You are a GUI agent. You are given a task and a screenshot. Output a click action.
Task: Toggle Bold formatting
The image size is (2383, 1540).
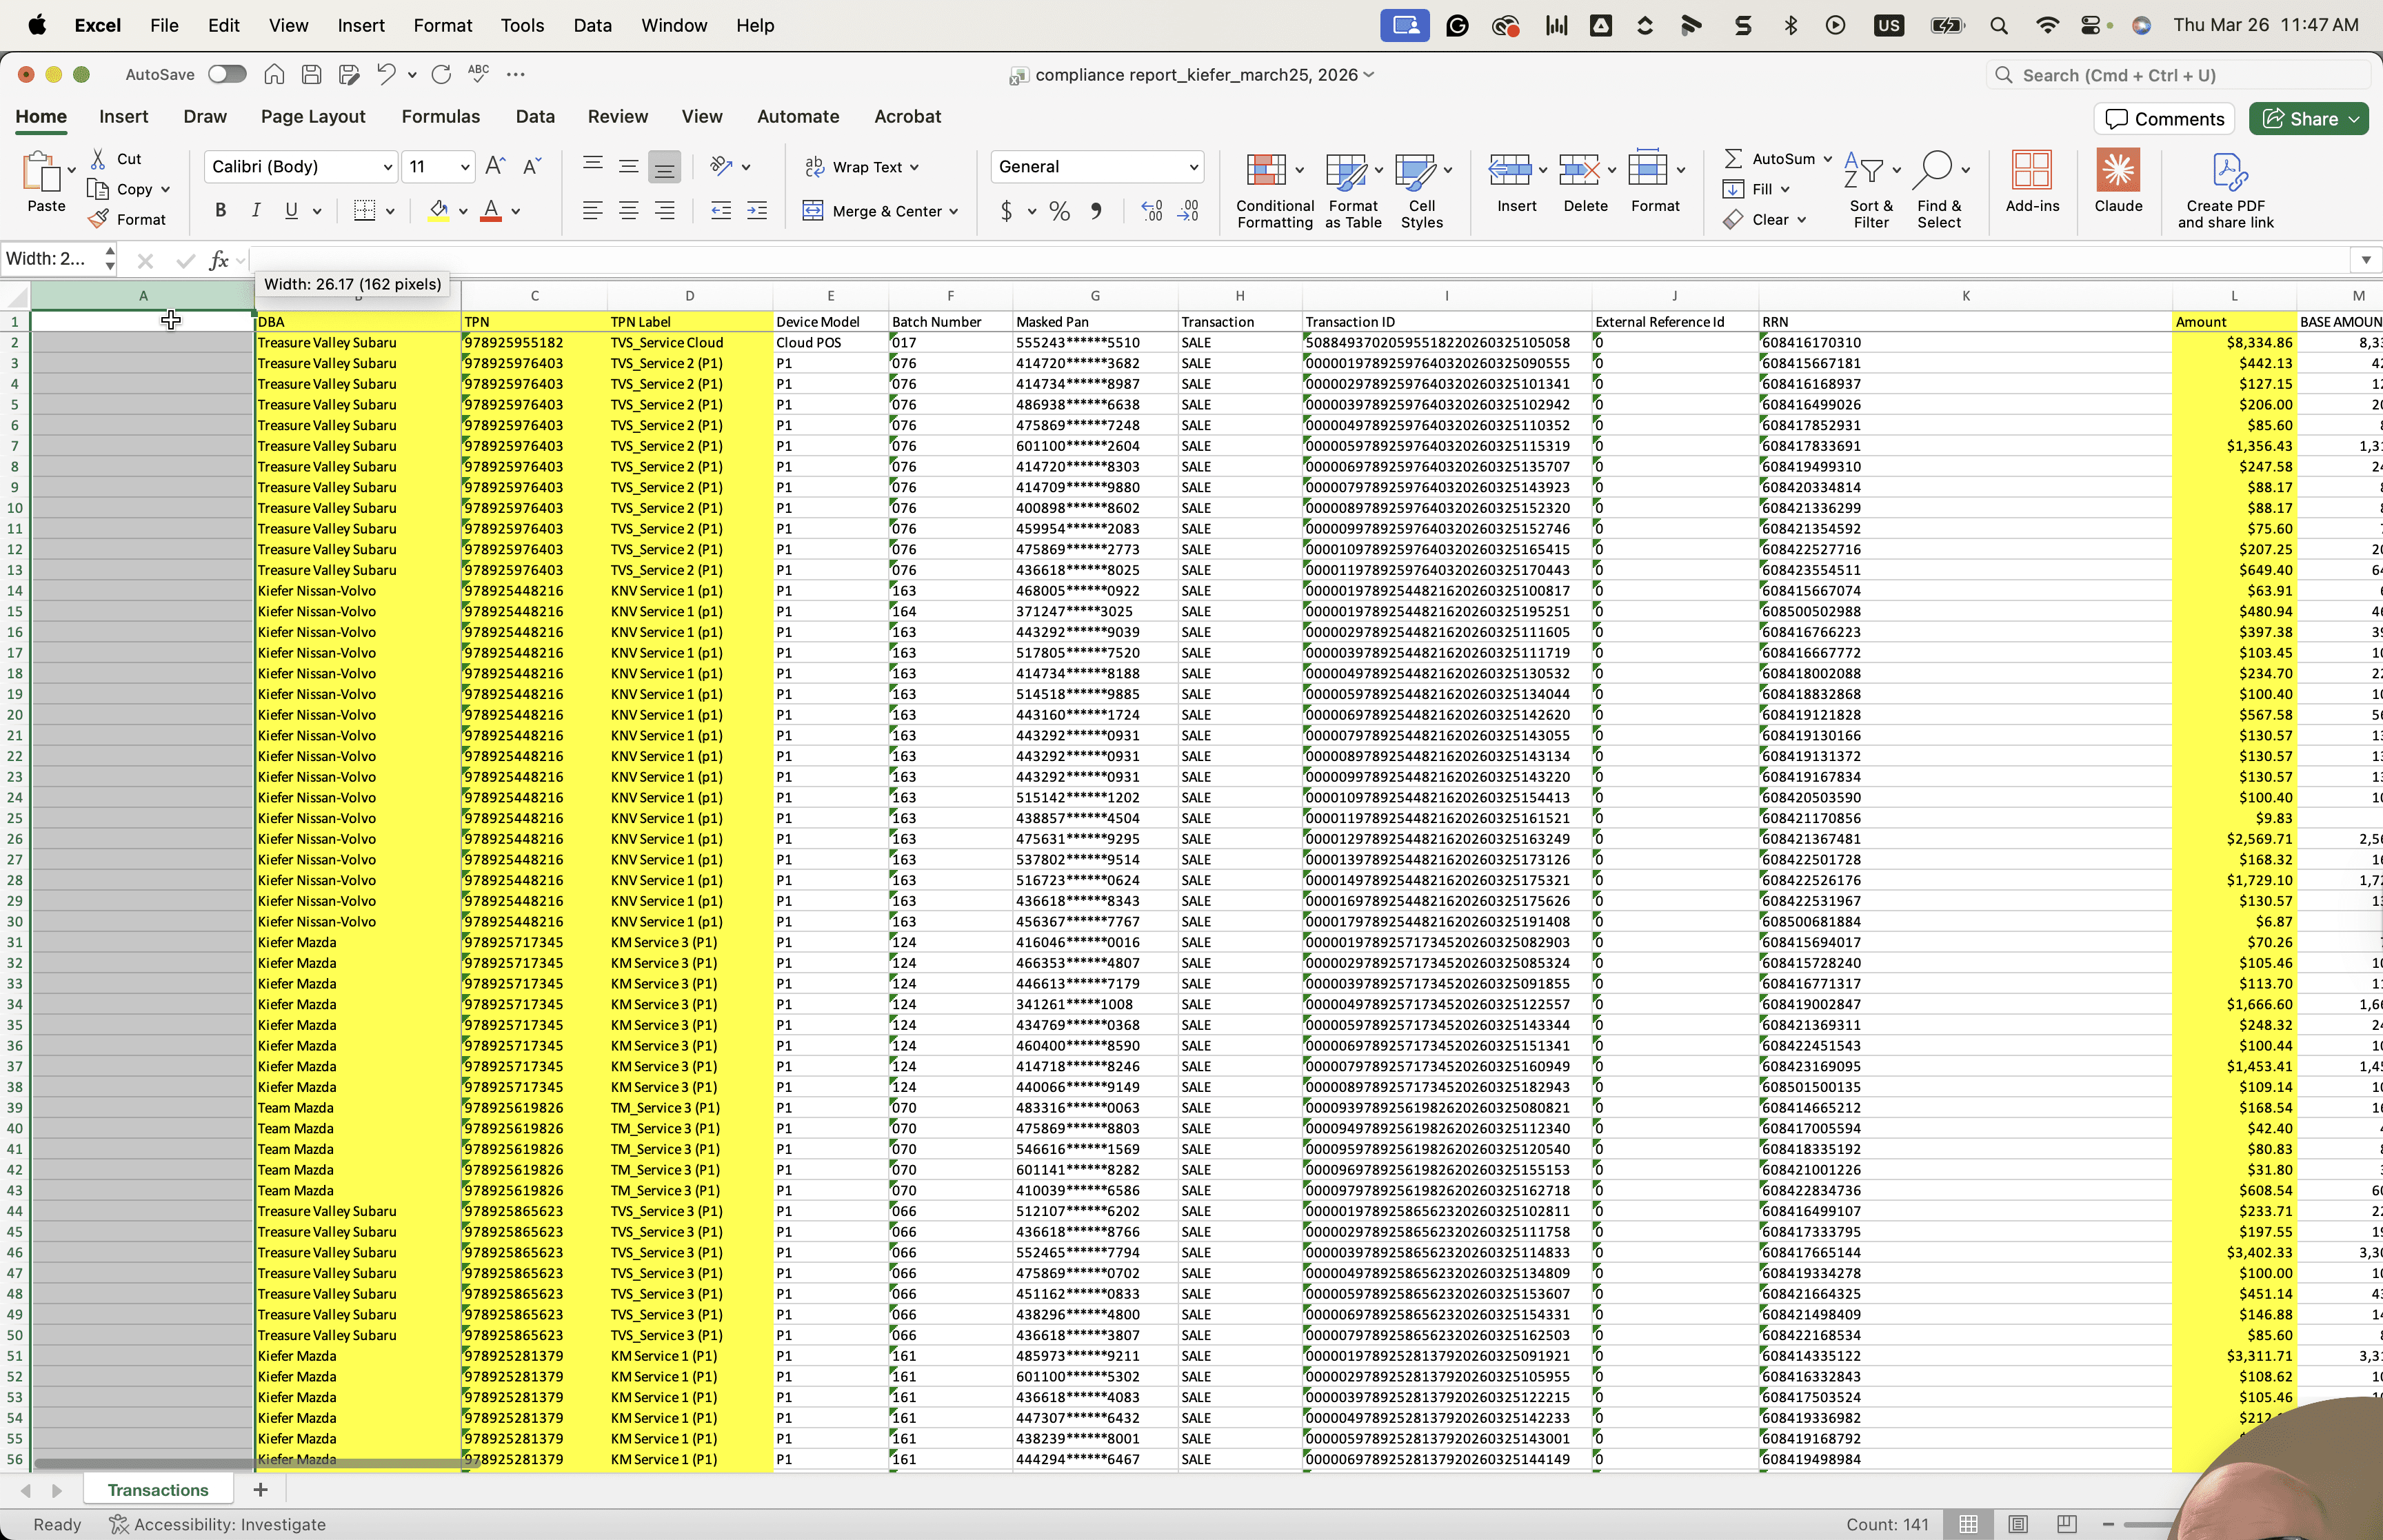coord(220,210)
